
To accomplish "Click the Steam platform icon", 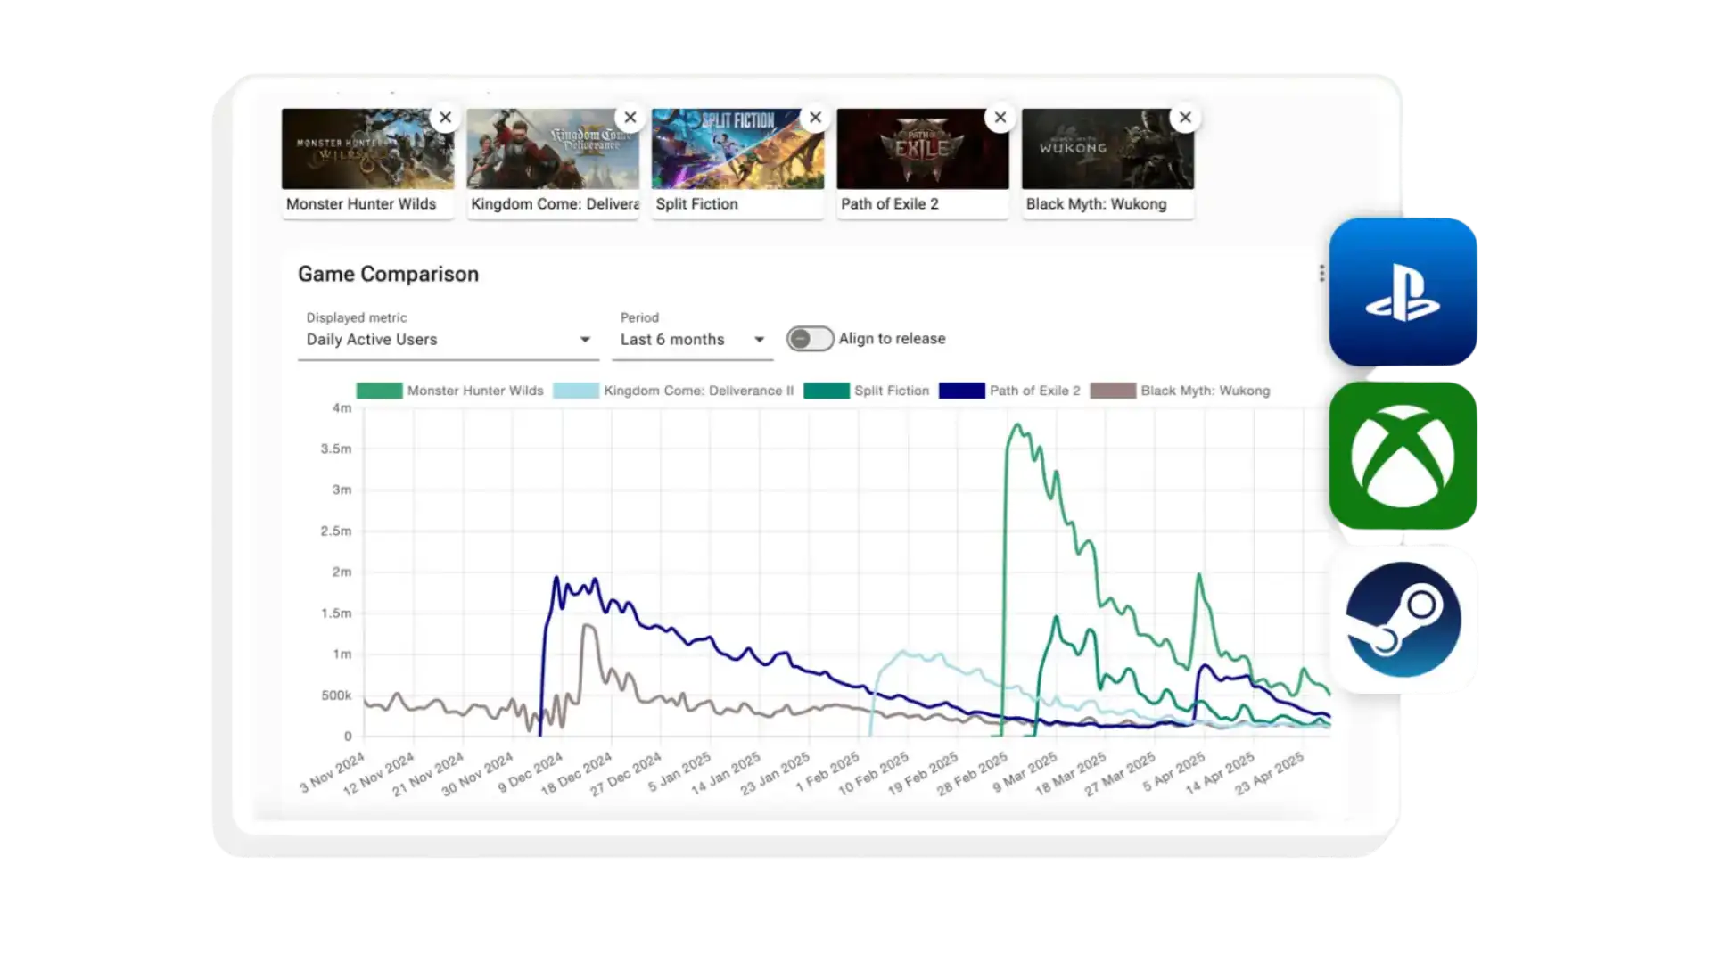I will (x=1403, y=620).
